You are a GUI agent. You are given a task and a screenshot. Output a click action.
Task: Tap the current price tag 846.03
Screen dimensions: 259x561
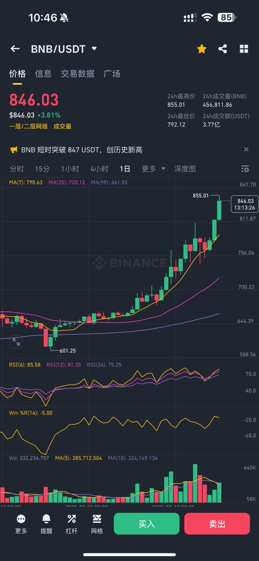tap(245, 204)
